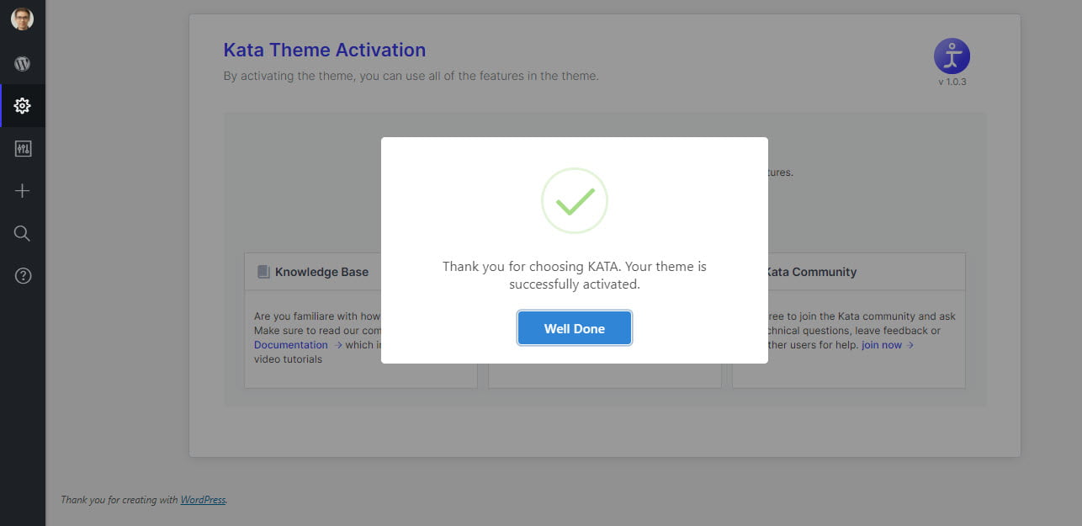Image resolution: width=1082 pixels, height=526 pixels.
Task: Open the Documentation link
Action: (x=291, y=345)
